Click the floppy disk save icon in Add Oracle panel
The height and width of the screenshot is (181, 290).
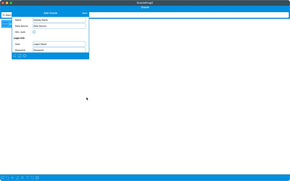click(20, 56)
